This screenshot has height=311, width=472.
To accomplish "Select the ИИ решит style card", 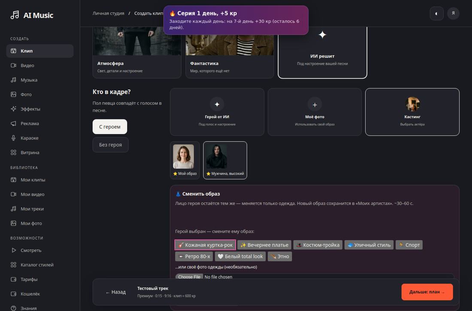I will [322, 52].
